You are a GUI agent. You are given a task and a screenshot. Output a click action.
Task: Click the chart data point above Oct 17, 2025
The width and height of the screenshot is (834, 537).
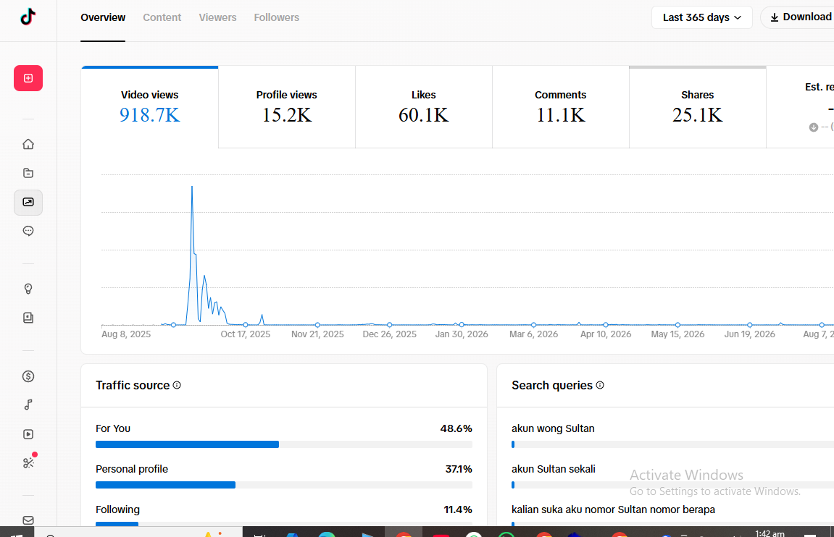[x=245, y=324]
